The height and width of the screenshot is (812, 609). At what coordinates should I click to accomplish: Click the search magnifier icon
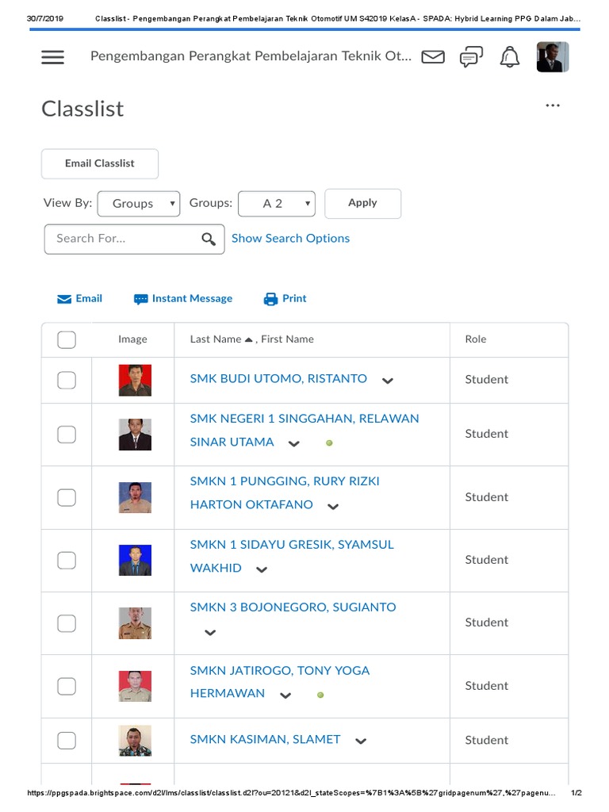point(209,239)
